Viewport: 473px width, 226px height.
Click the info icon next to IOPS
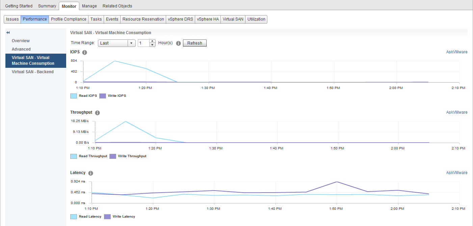[85, 52]
